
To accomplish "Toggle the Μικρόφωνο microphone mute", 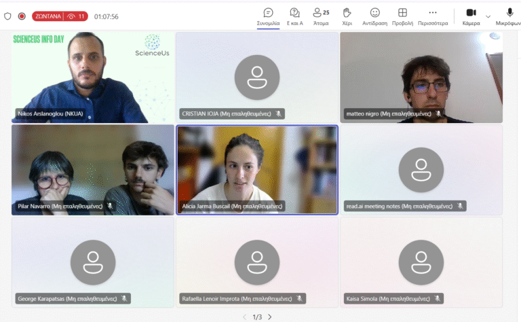I will (509, 16).
